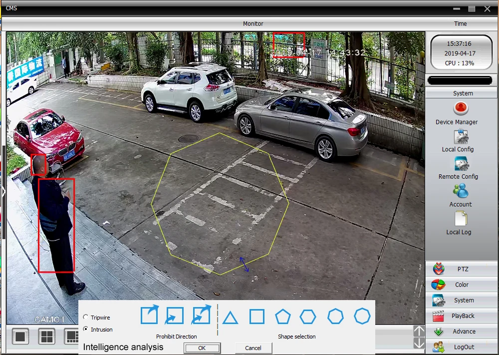The image size is (499, 355).
Task: Select the triangle shape
Action: click(x=230, y=318)
